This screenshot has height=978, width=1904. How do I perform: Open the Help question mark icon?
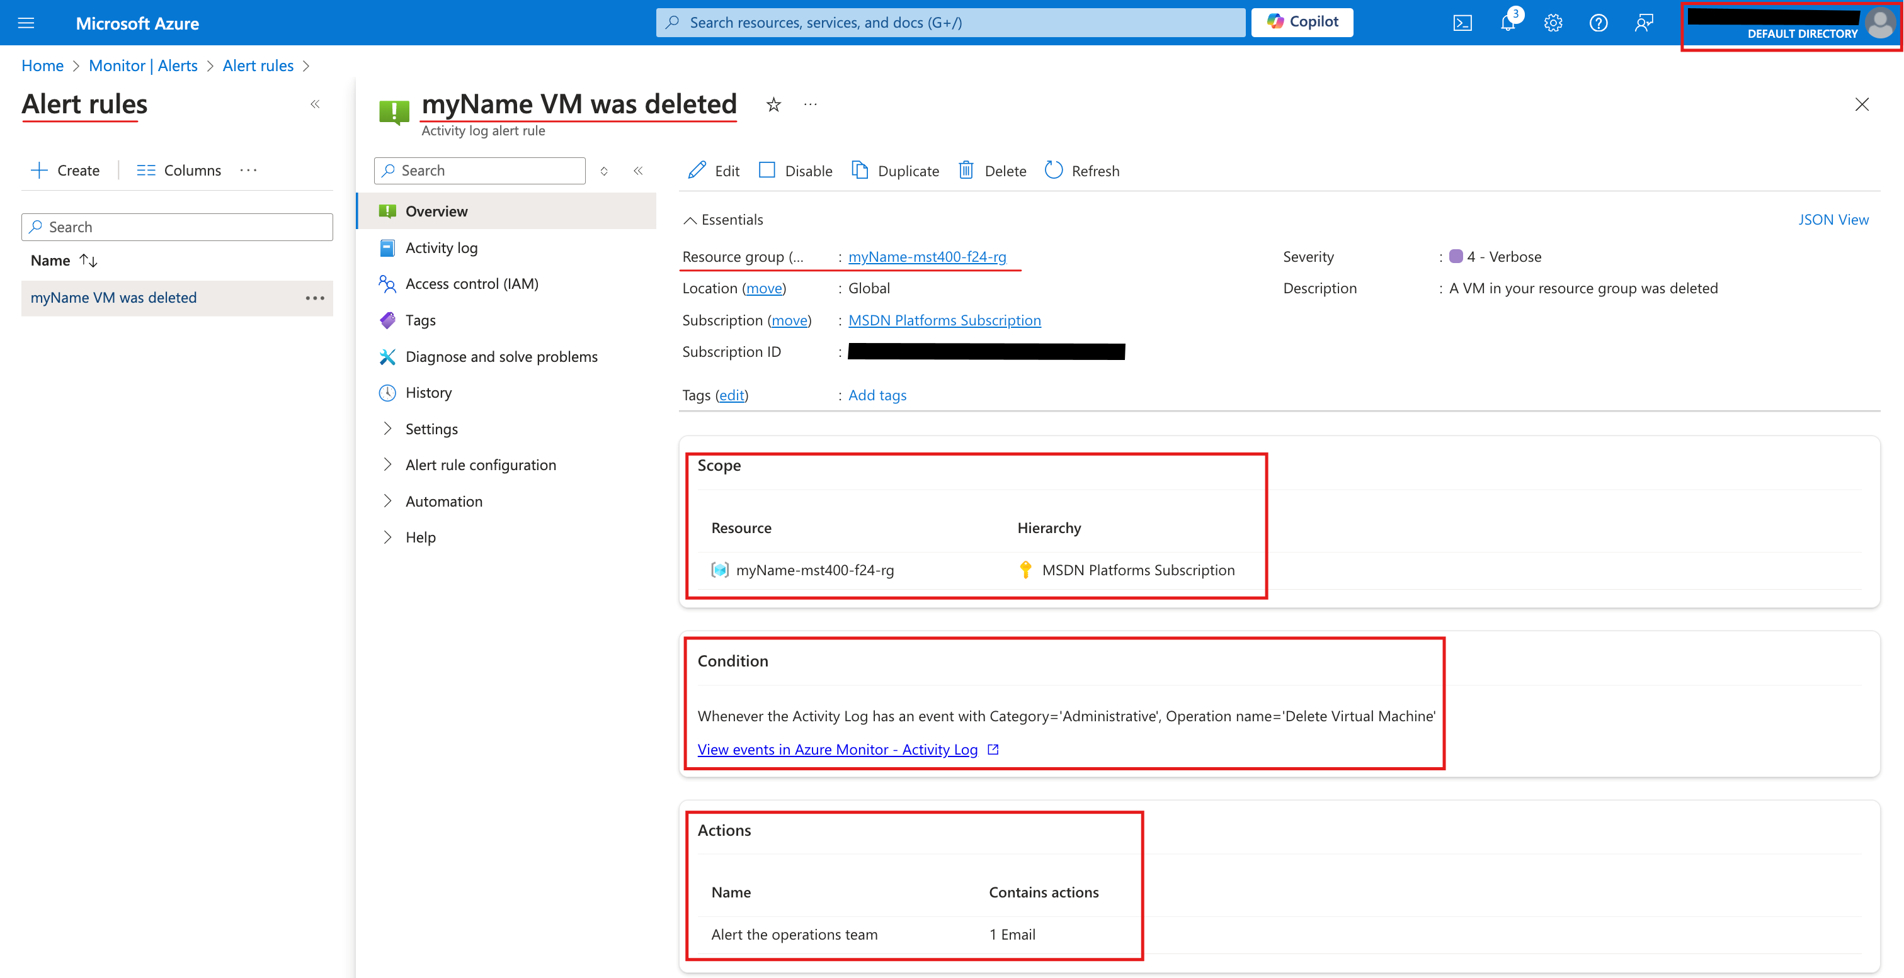1598,23
